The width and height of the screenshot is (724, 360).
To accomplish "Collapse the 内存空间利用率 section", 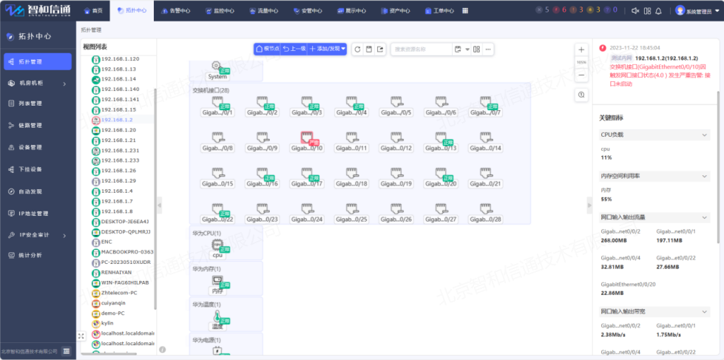I will click(704, 177).
